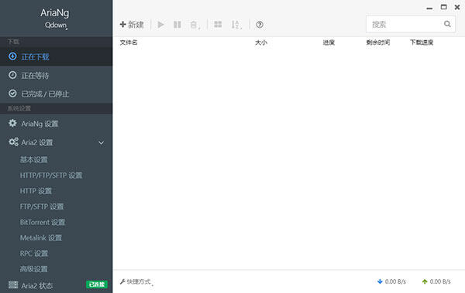Open the 已完成 / 已停止 list
The height and width of the screenshot is (293, 465).
pyautogui.click(x=56, y=94)
